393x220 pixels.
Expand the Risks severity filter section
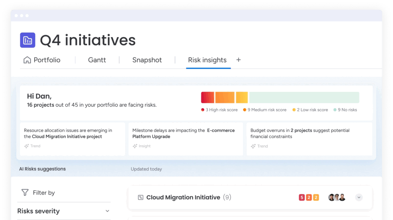(x=107, y=211)
